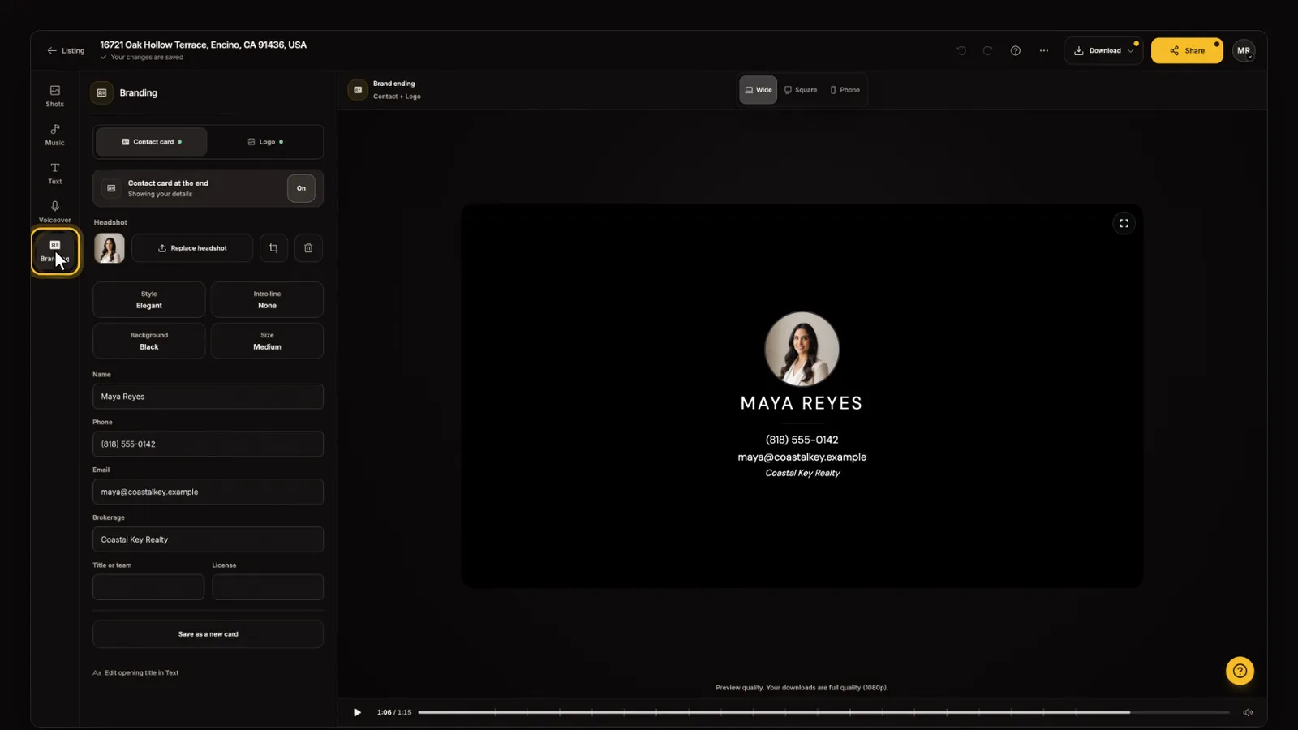This screenshot has height=730, width=1298.
Task: Toggle the volume speaker icon
Action: click(1248, 712)
